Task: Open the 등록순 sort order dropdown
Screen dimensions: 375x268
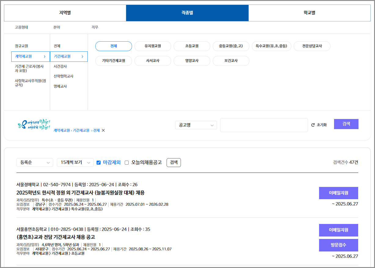Action: (x=35, y=162)
